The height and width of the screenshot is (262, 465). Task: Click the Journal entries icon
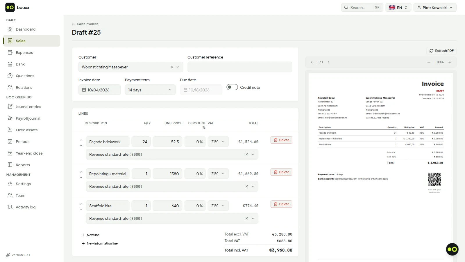click(10, 107)
